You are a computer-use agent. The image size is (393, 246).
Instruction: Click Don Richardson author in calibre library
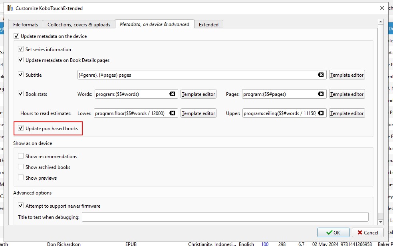[64, 244]
